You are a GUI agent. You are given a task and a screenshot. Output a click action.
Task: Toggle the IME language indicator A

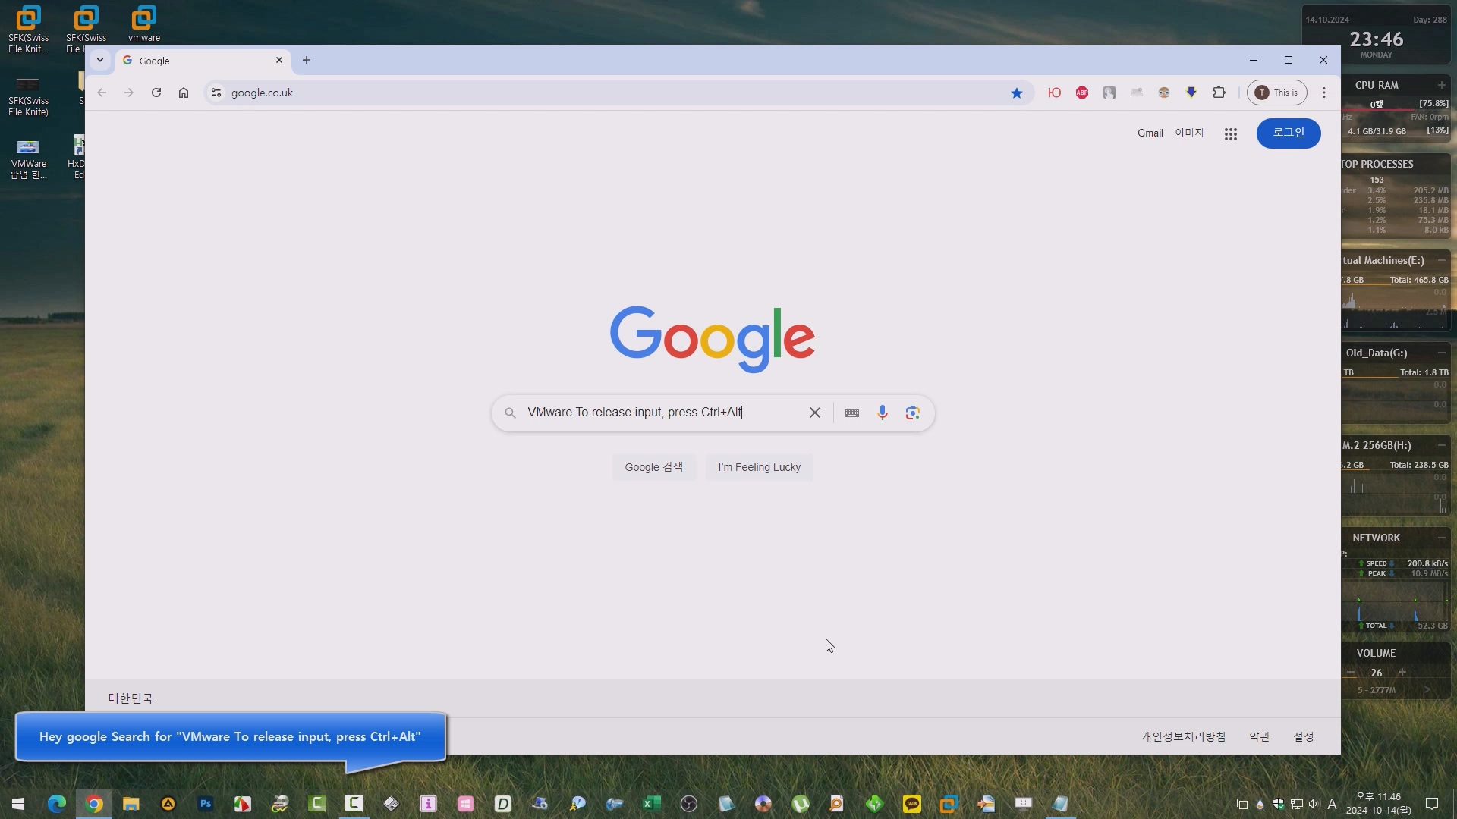tap(1333, 804)
